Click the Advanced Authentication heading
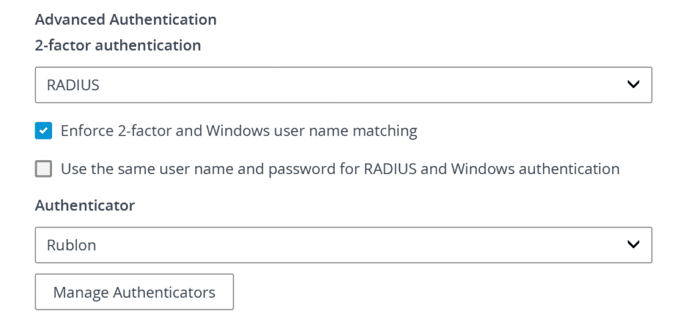683x331 pixels. click(125, 19)
